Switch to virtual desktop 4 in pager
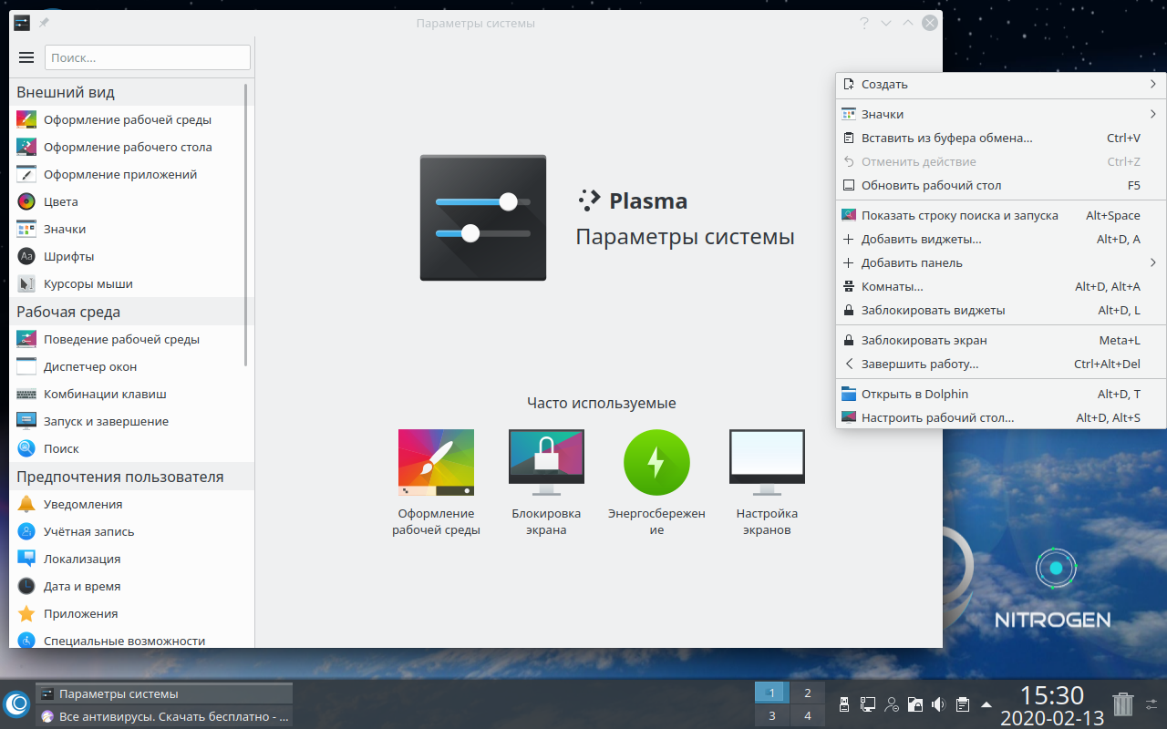The height and width of the screenshot is (729, 1167). point(807,716)
